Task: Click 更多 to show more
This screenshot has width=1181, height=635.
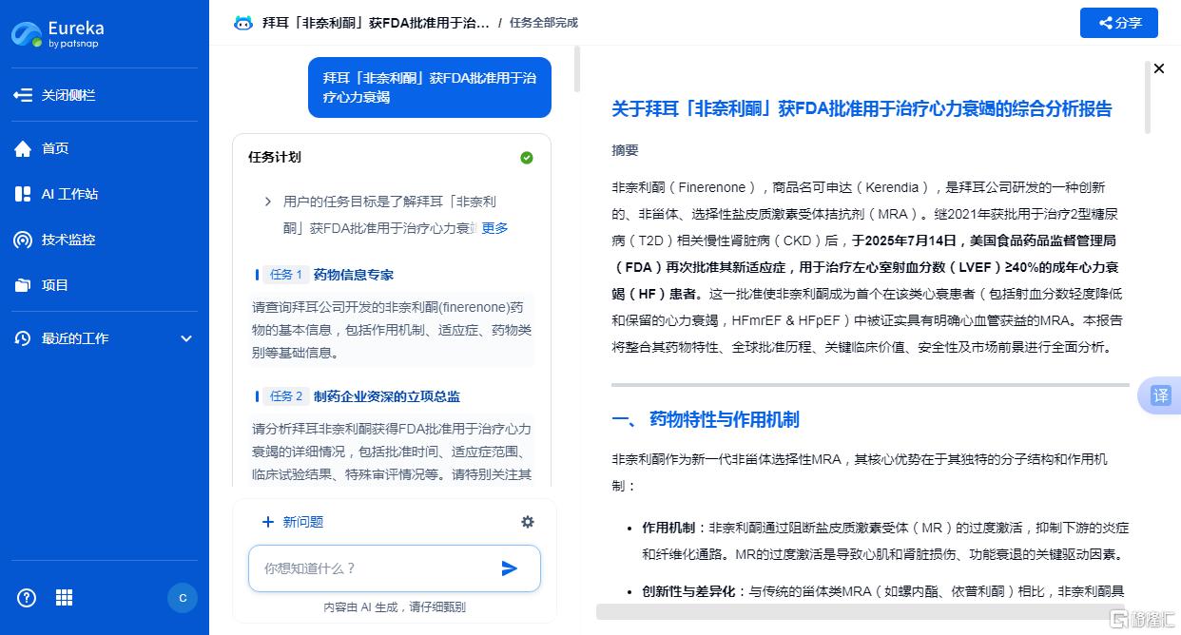Action: (x=494, y=228)
